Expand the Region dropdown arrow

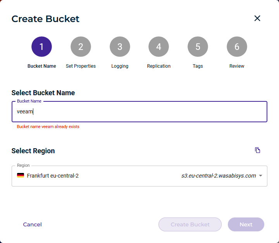pos(261,176)
